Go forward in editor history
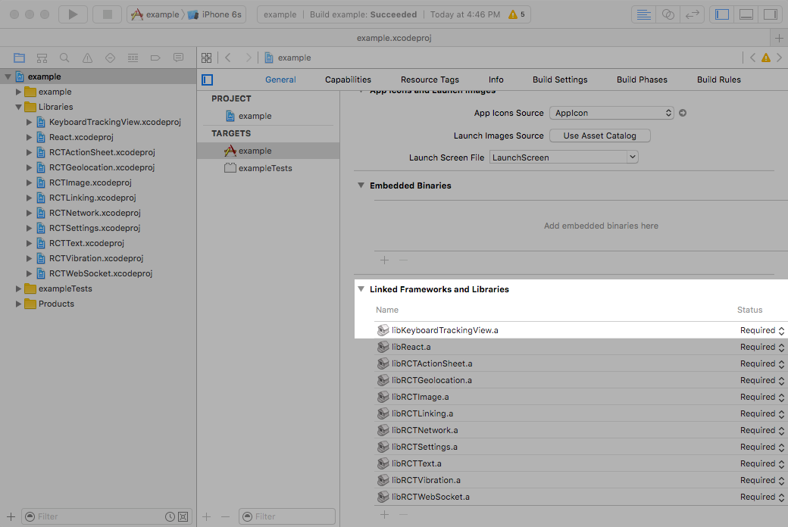This screenshot has width=788, height=527. coord(249,58)
